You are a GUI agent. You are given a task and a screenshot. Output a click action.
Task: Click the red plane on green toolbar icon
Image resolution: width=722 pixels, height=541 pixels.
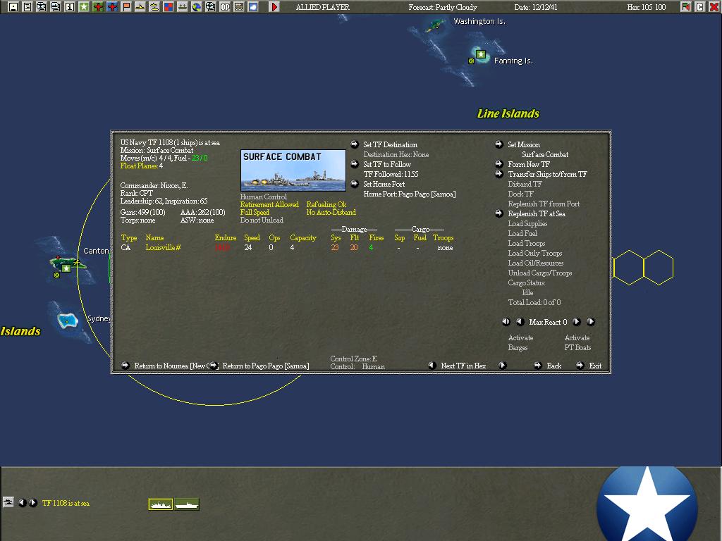point(97,7)
